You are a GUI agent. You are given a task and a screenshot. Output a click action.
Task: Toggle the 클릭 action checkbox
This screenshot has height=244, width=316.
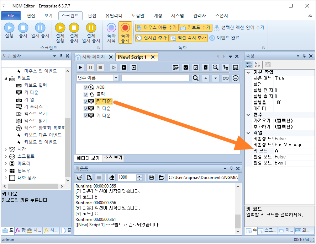tap(86, 94)
